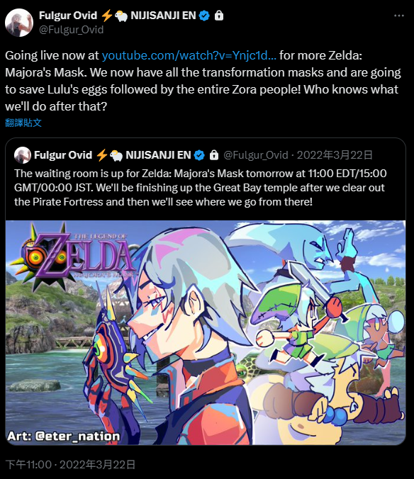This screenshot has width=414, height=479.
Task: Click the quoted tweet date 2022年3月22日
Action: (335, 155)
